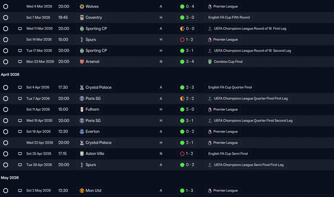Viewport: 334px width, 197px height.
Task: Select the radio circle for Man Utd fixture
Action: [x=6, y=191]
